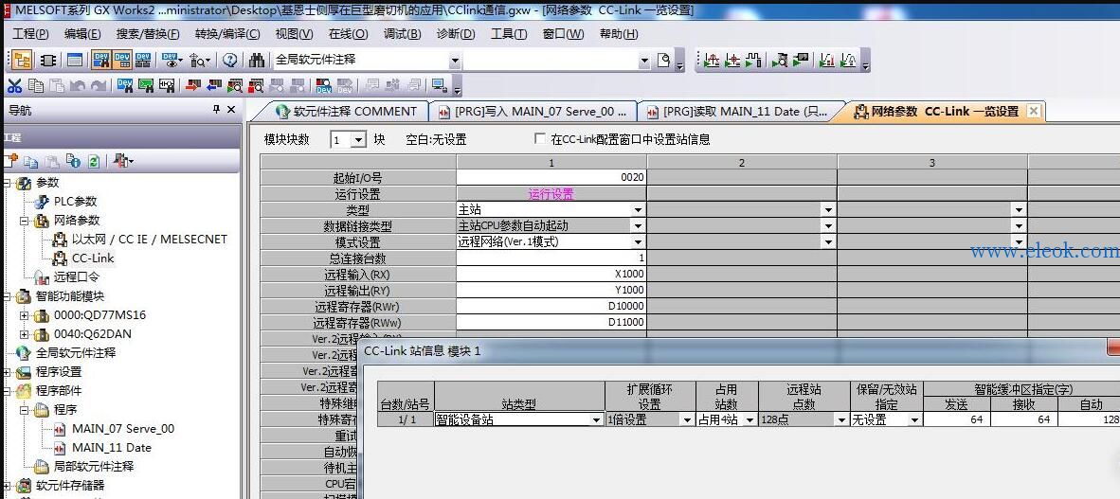Click the pink 运行设置 button

click(x=551, y=193)
